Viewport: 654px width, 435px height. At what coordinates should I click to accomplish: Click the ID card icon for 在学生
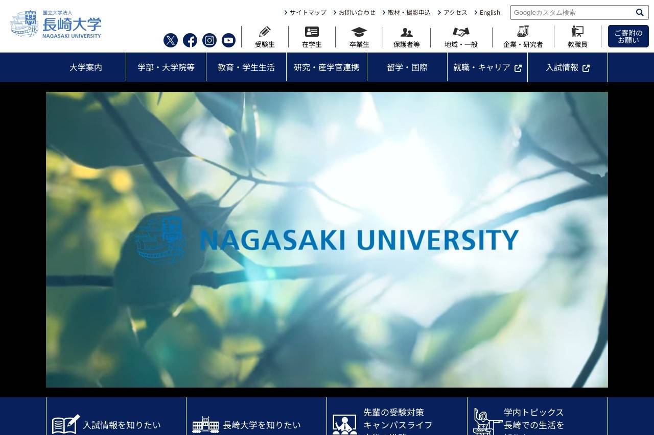312,32
